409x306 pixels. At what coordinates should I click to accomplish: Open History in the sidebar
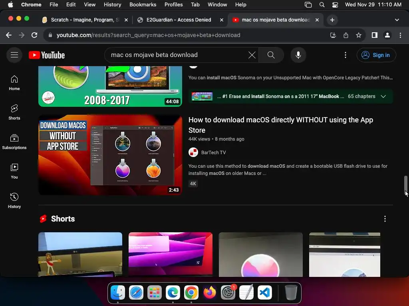point(14,201)
